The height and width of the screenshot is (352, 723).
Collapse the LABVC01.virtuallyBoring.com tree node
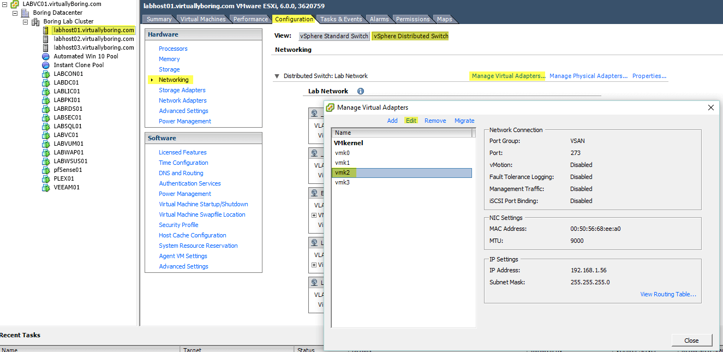coord(5,4)
